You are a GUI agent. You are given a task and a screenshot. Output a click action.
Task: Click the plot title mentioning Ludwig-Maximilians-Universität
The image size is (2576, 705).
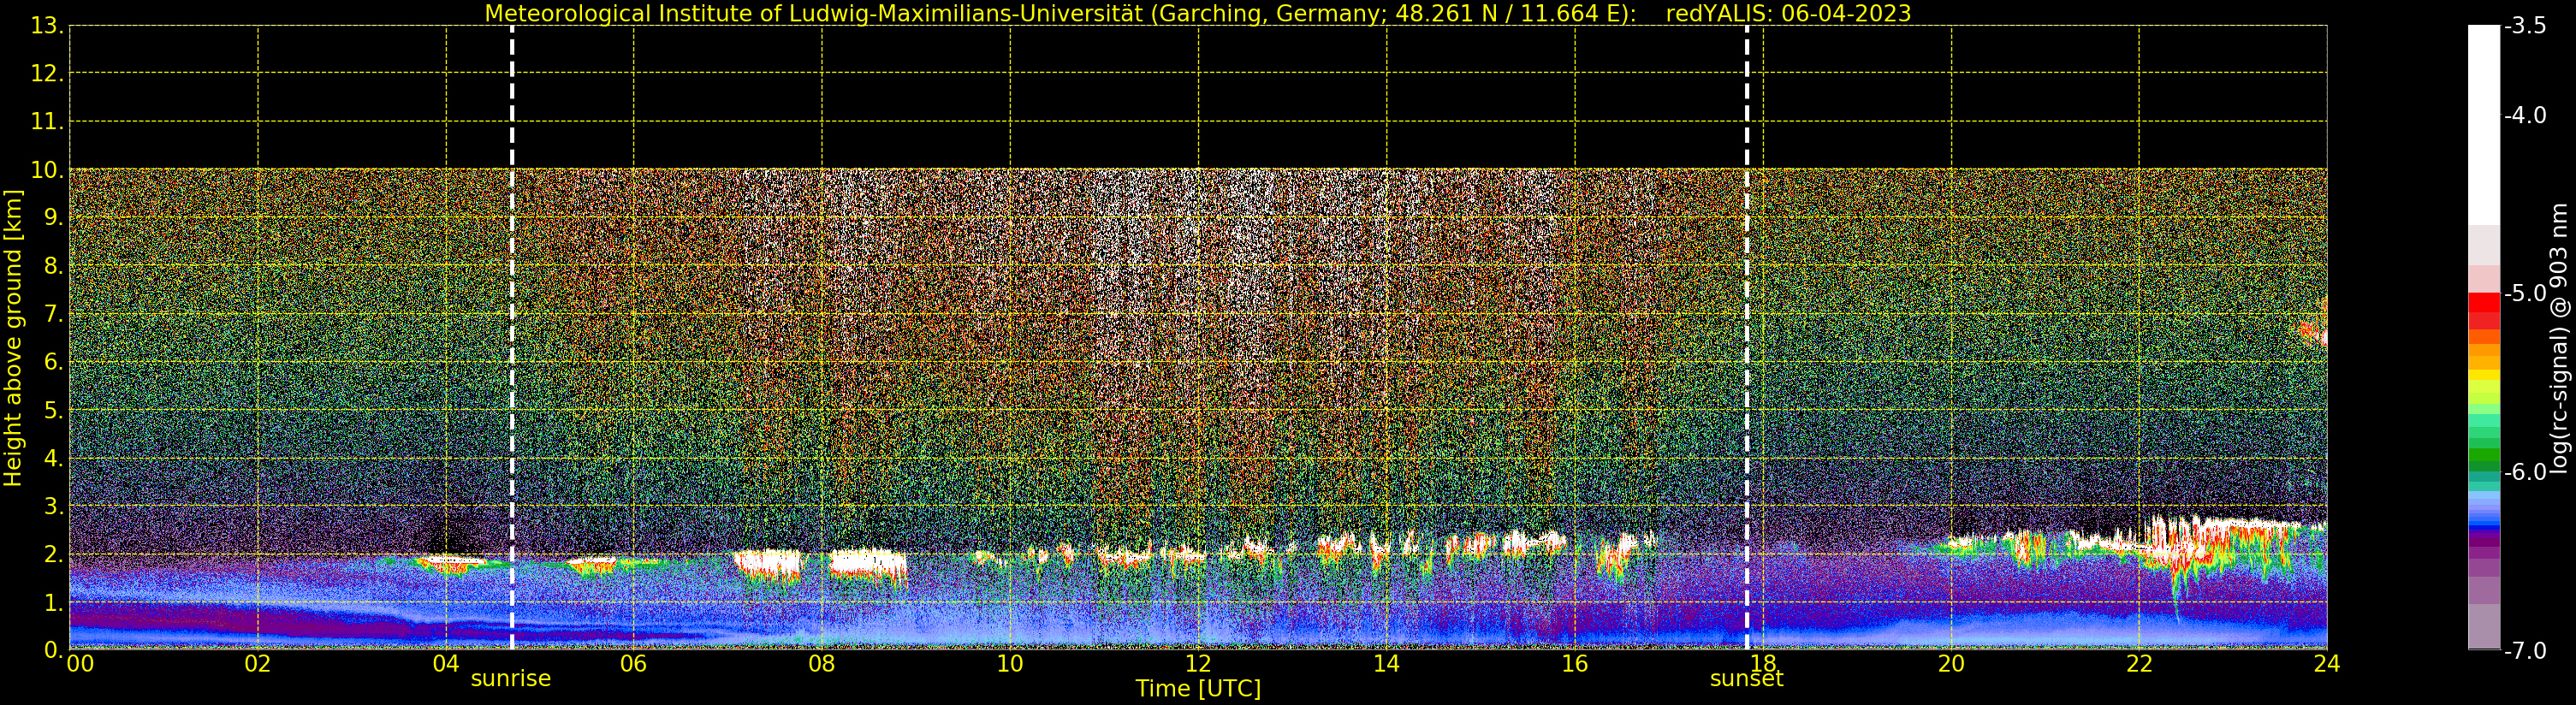click(1197, 13)
